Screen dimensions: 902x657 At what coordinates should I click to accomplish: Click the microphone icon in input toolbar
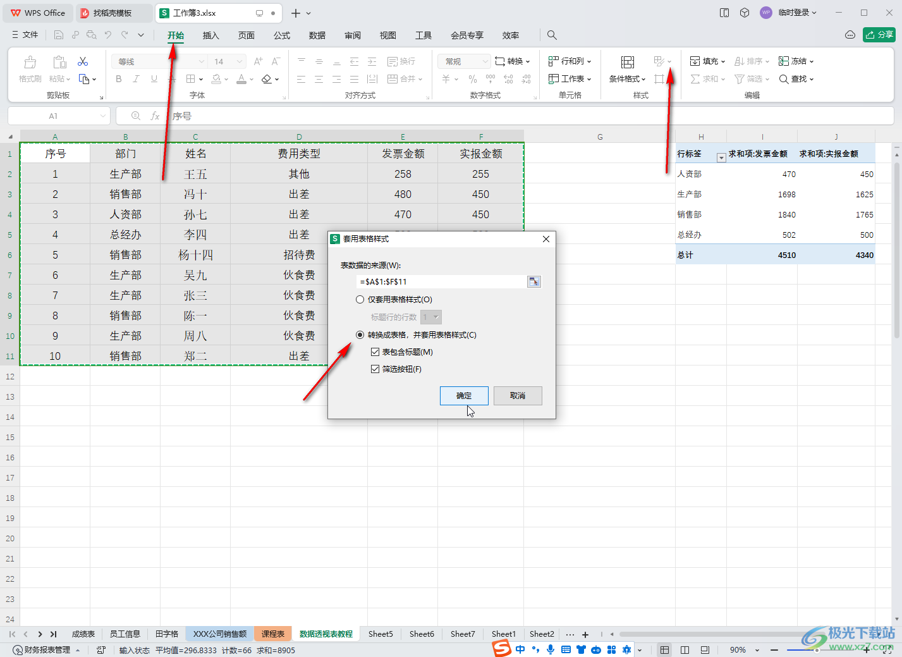coord(551,649)
